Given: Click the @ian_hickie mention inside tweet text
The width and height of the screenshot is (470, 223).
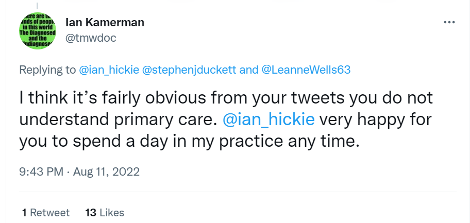Looking at the screenshot, I should point(267,119).
